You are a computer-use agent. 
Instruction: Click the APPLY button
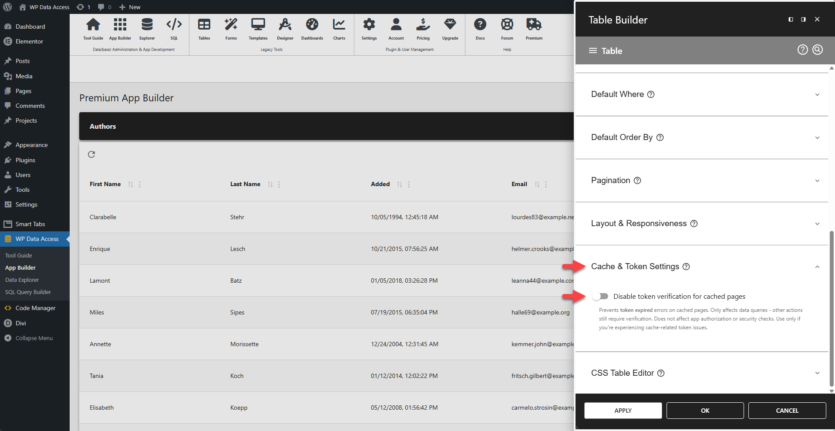pyautogui.click(x=623, y=410)
